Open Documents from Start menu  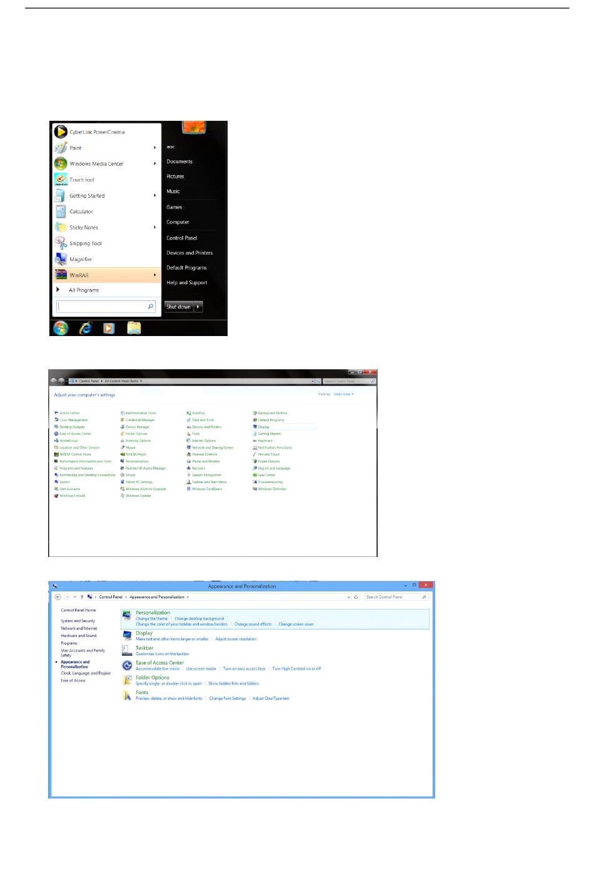(x=179, y=161)
